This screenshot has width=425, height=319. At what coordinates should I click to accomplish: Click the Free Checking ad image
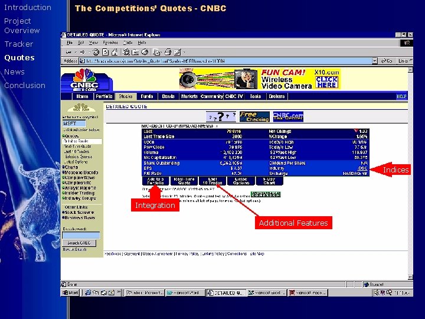coord(254,116)
